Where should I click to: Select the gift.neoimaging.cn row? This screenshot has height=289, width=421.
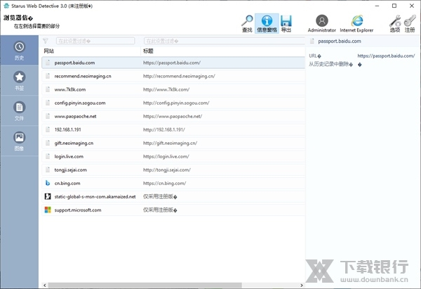(173, 143)
